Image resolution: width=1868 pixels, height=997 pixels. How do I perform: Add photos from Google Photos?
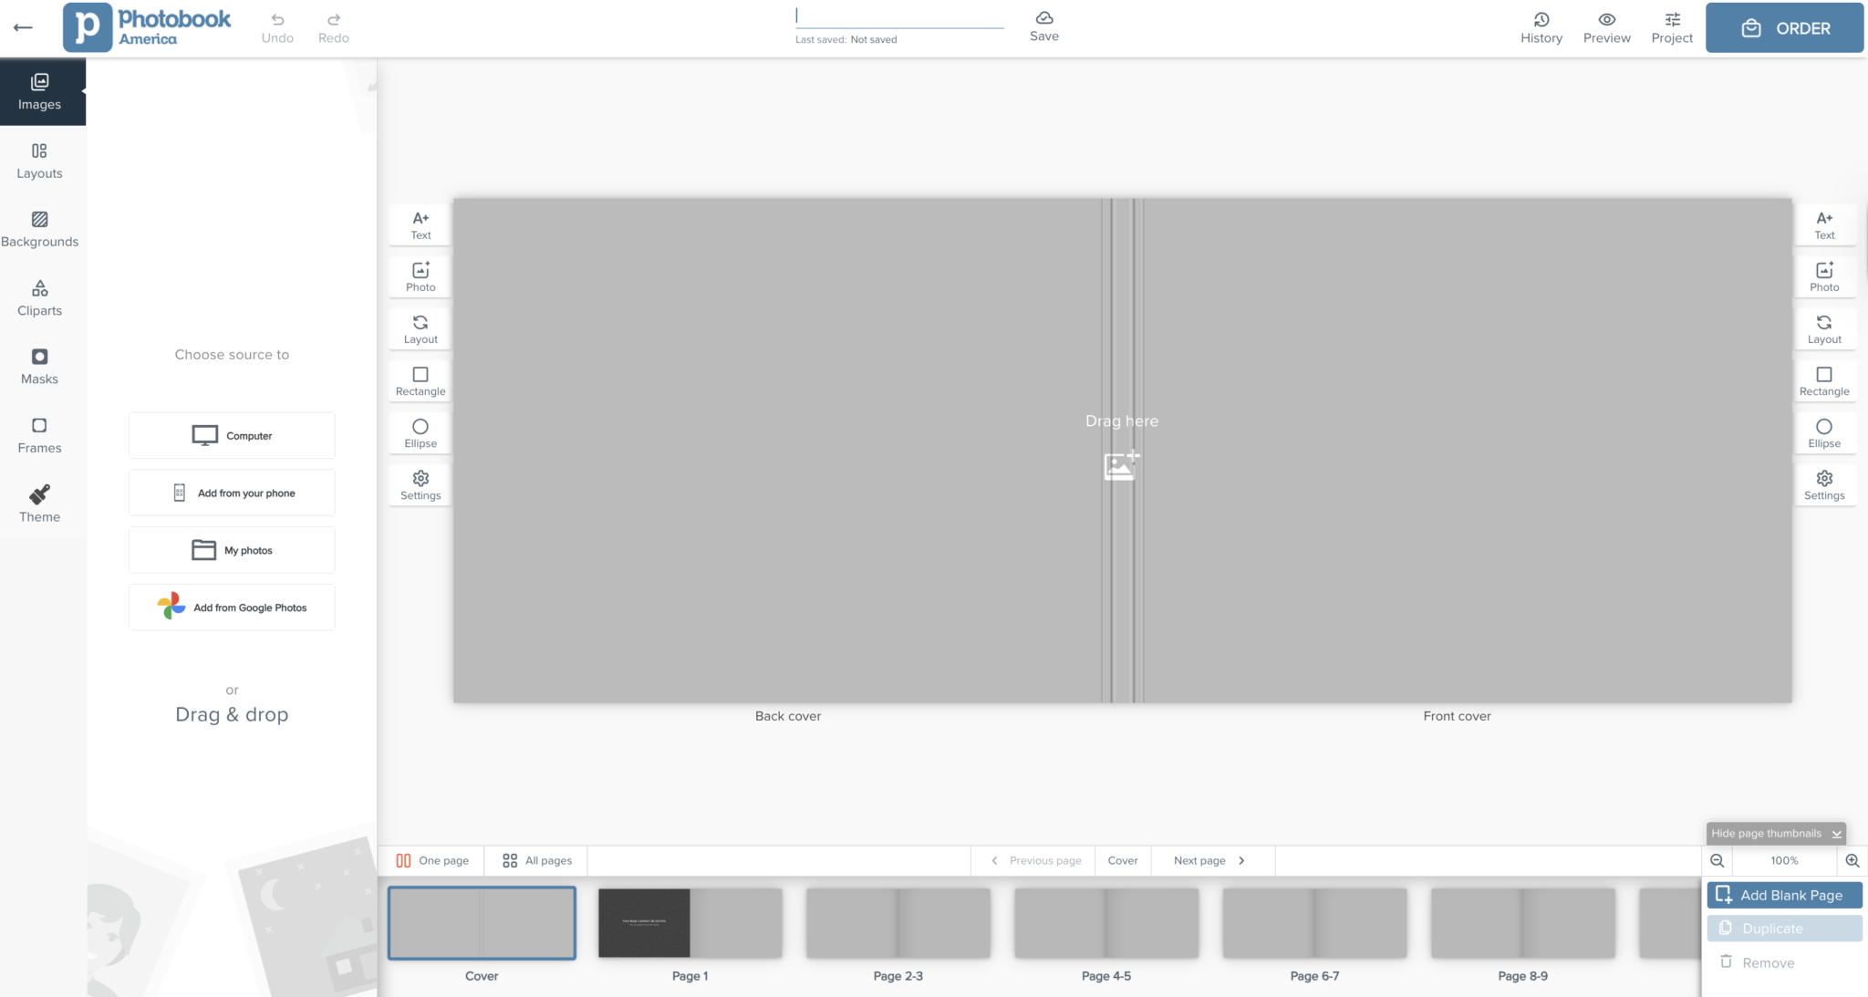pos(232,607)
